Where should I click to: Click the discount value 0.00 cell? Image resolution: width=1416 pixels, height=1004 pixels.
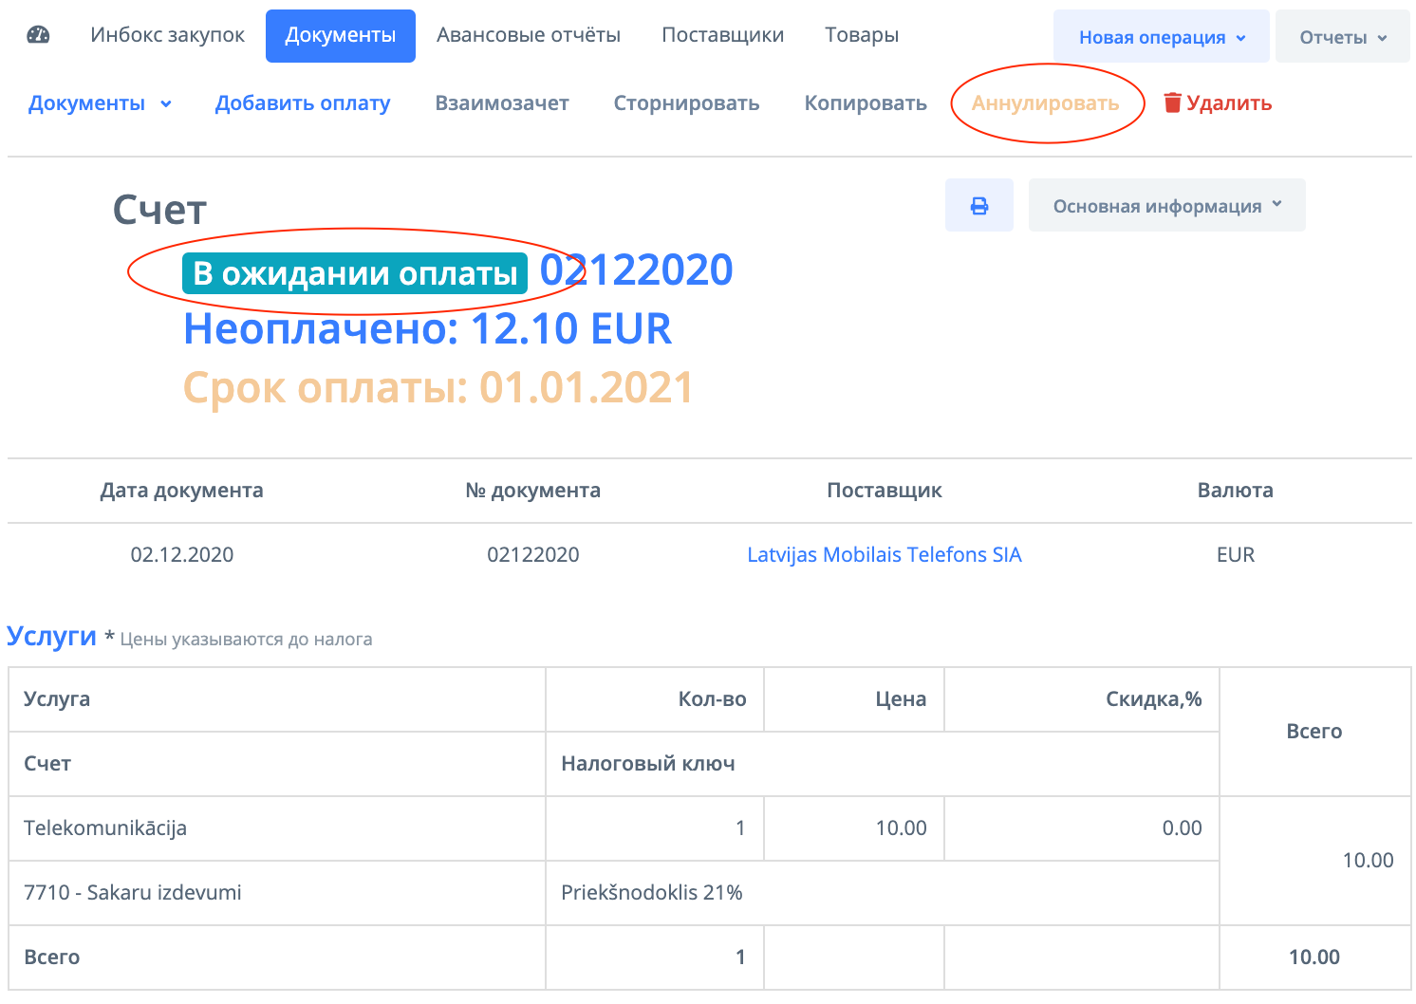click(1082, 828)
